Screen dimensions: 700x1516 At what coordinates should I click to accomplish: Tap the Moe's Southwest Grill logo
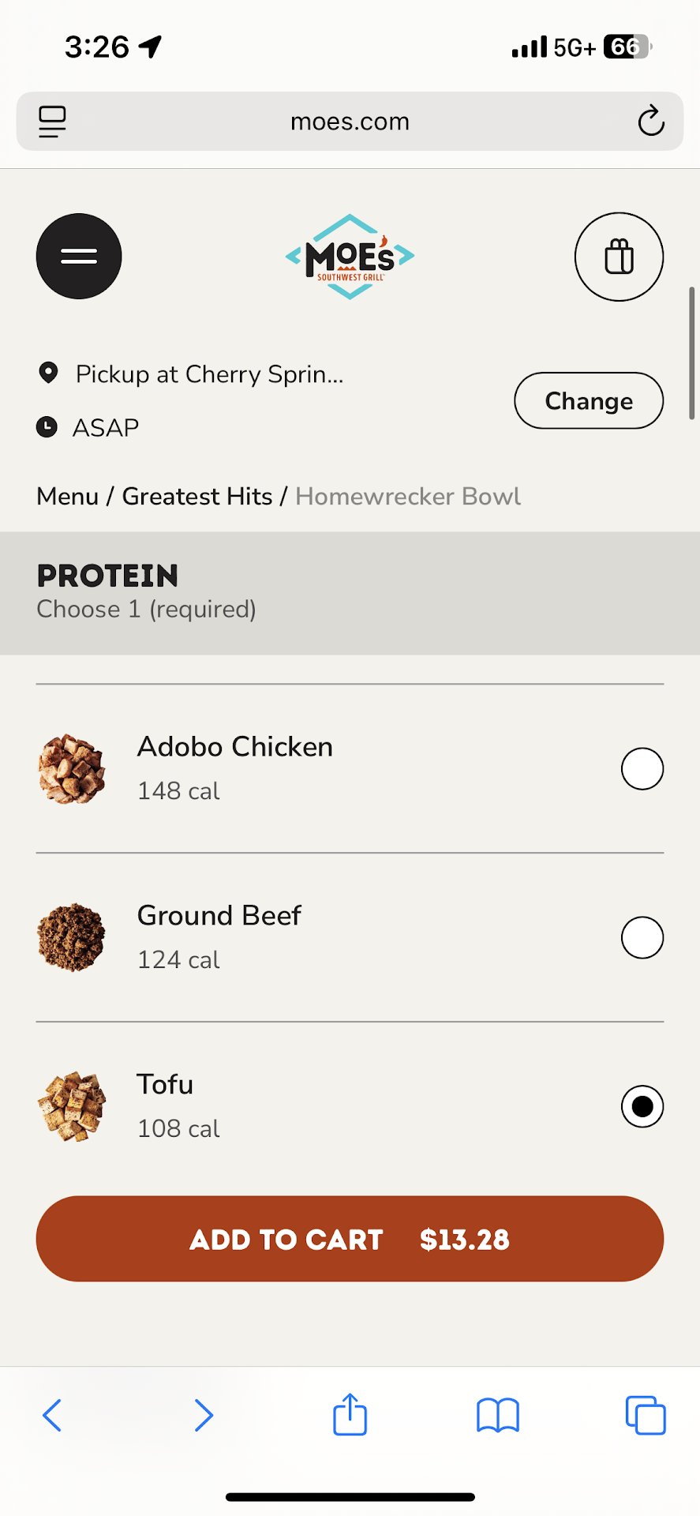pyautogui.click(x=350, y=257)
